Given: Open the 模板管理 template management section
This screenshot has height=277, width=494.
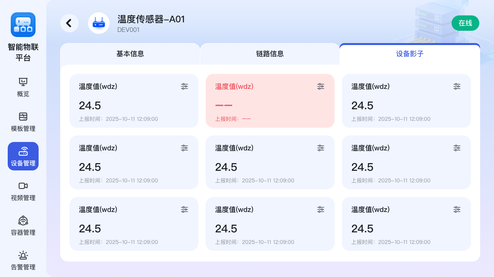Looking at the screenshot, I should pos(23,122).
